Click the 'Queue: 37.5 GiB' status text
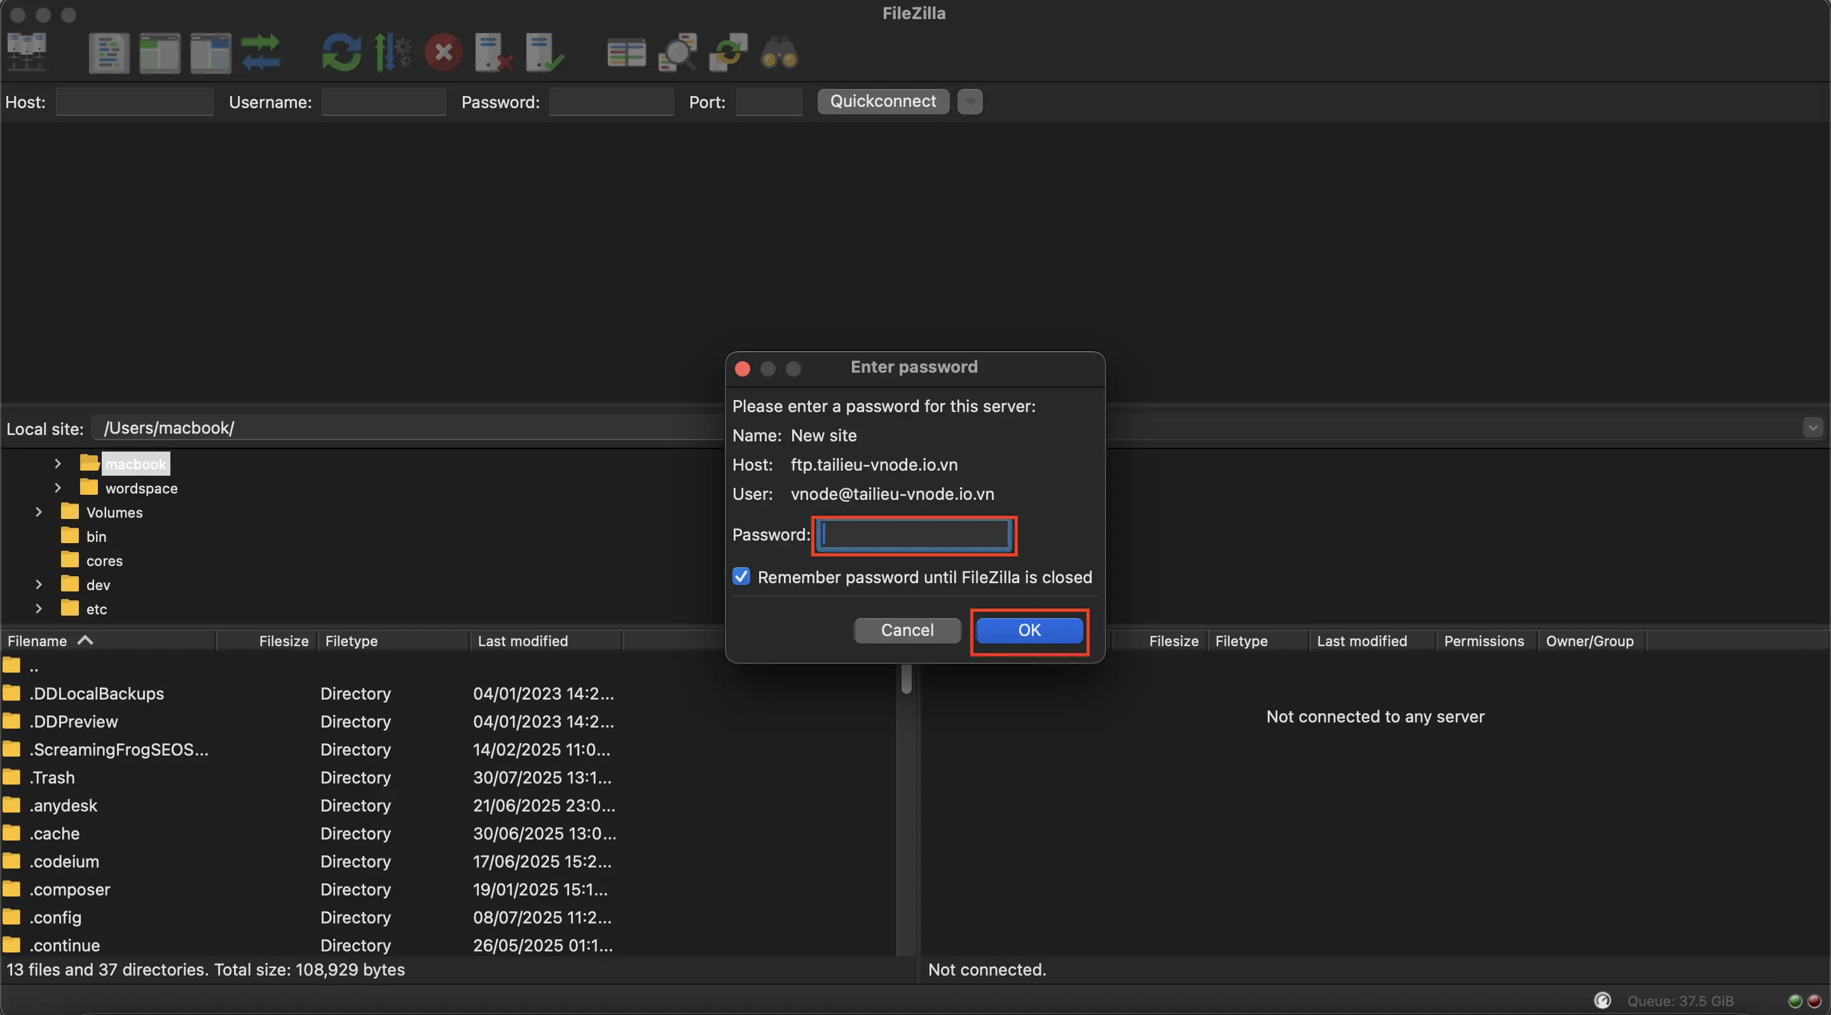Image resolution: width=1831 pixels, height=1015 pixels. [x=1680, y=1001]
